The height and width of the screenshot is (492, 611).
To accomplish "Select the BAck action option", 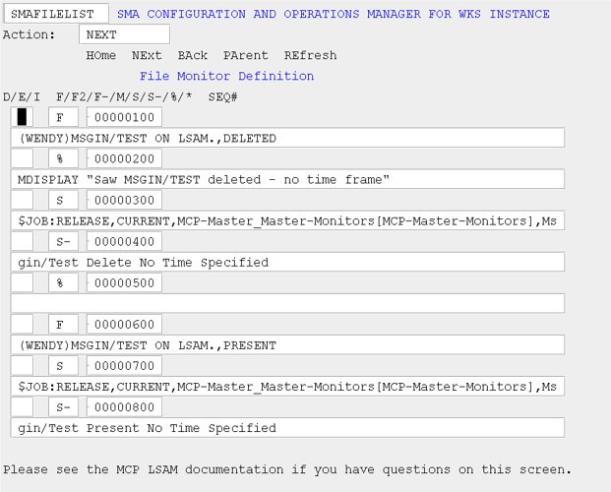I will [x=193, y=55].
